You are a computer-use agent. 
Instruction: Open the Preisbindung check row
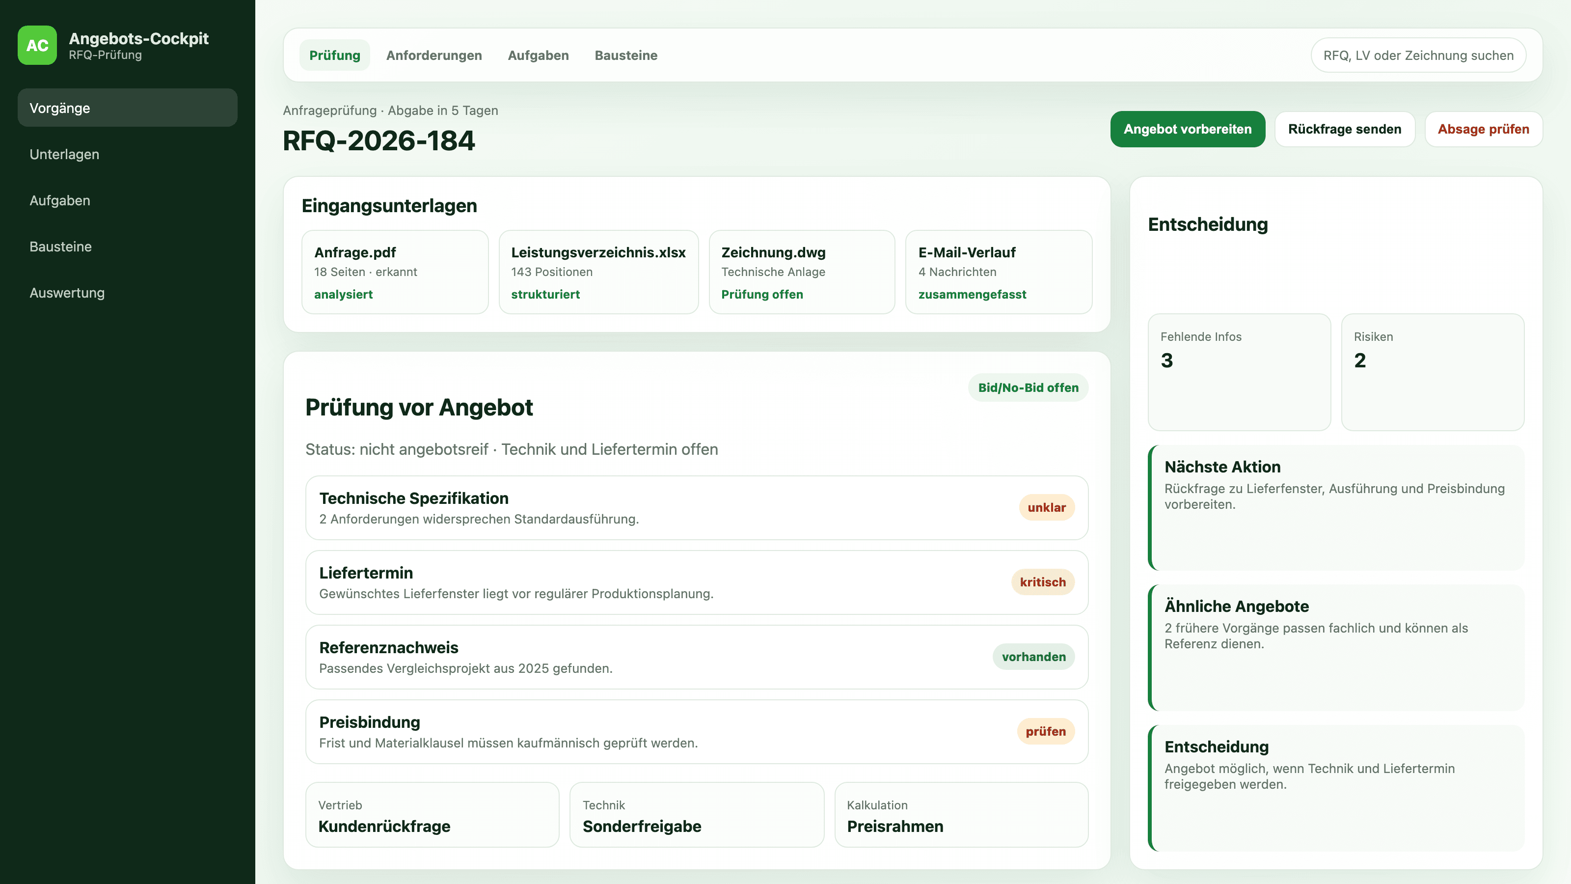click(697, 731)
